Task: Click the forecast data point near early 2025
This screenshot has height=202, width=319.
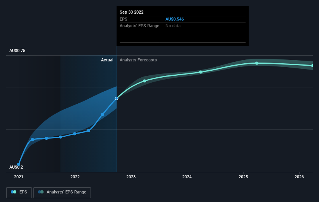Action: coord(257,63)
